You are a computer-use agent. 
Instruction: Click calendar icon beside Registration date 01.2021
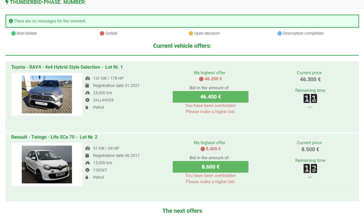click(x=87, y=86)
